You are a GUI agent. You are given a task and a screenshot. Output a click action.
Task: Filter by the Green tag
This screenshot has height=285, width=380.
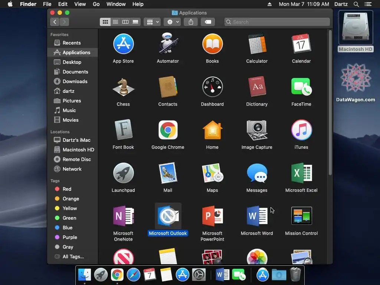click(x=73, y=218)
